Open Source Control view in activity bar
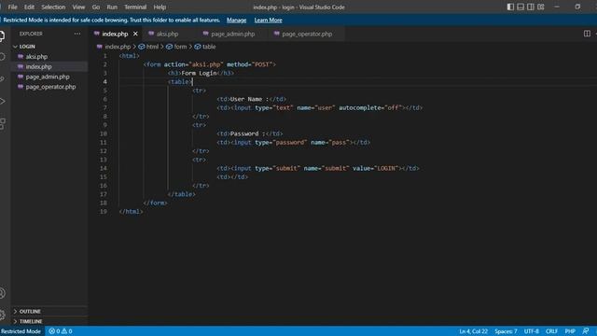Image resolution: width=597 pixels, height=336 pixels. [2, 78]
